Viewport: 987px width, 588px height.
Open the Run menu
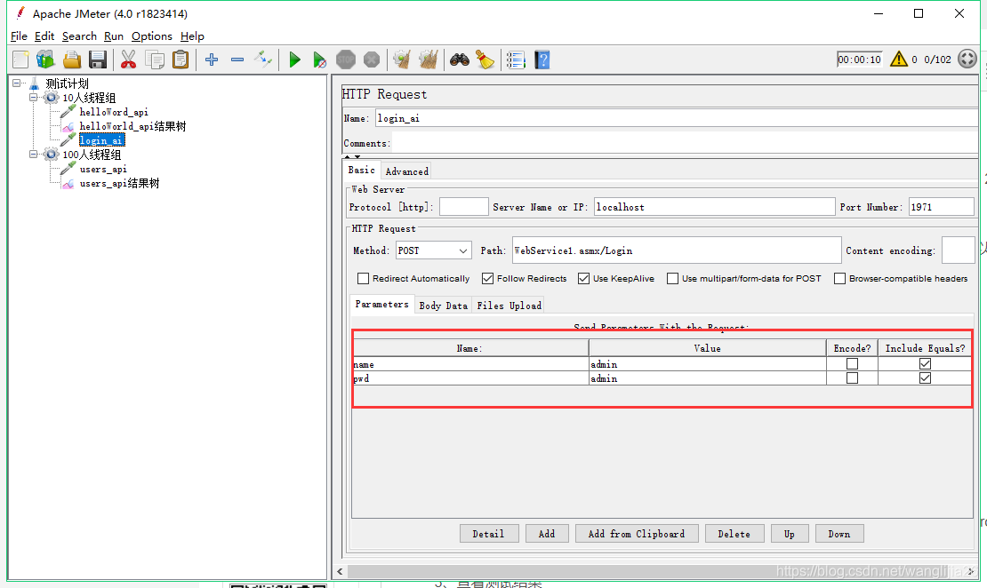[x=114, y=36]
